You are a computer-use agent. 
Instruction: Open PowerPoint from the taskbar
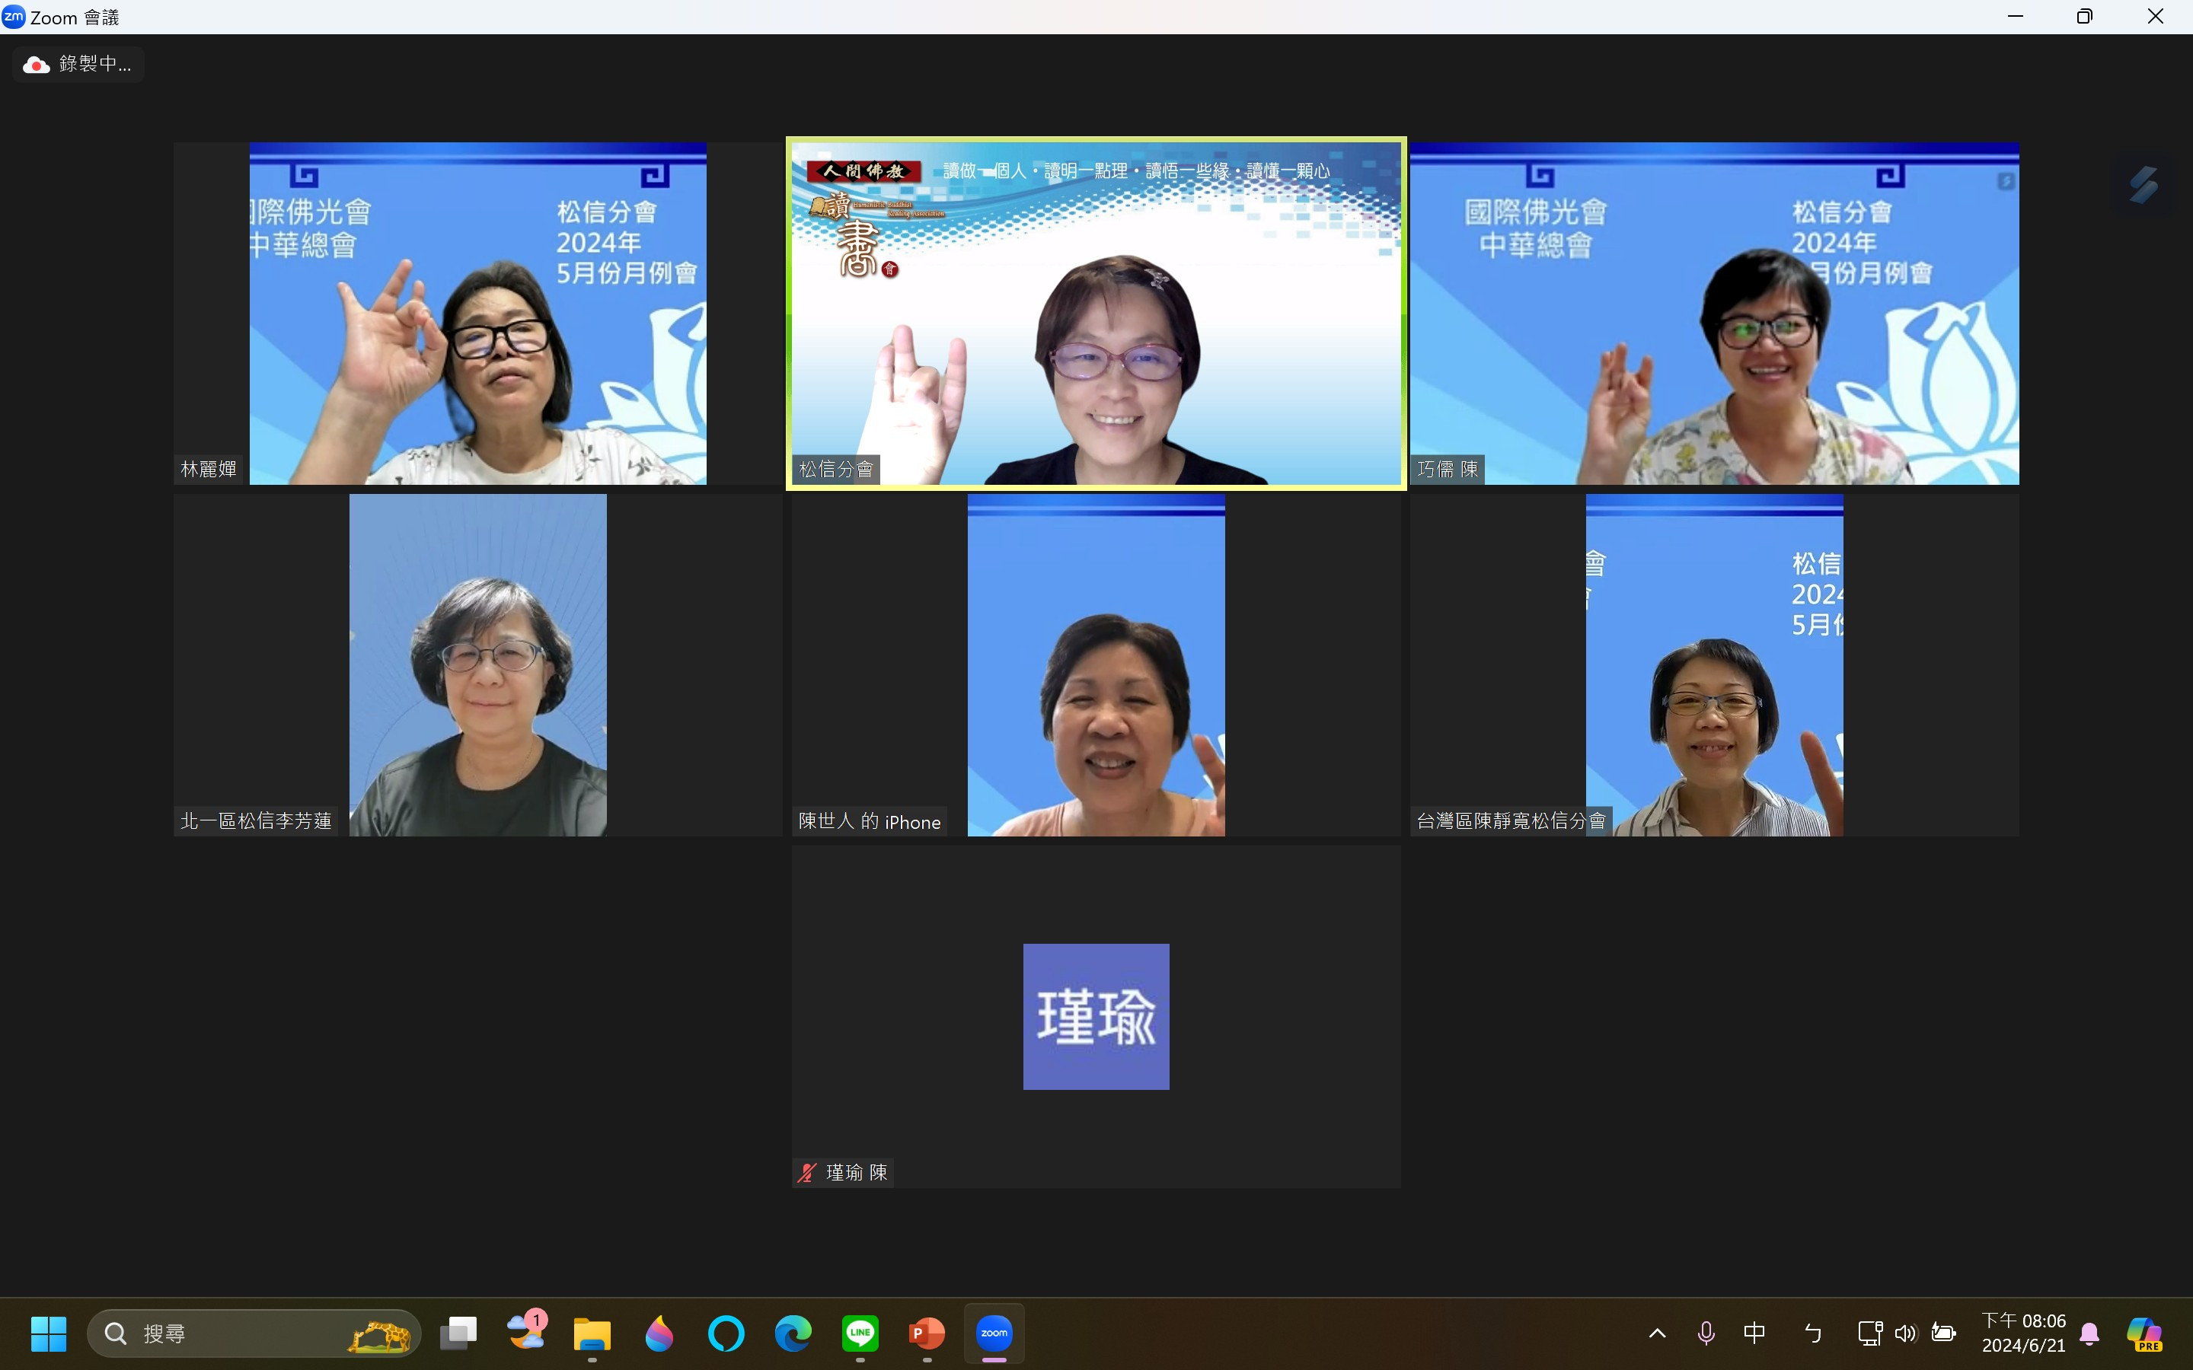(926, 1333)
